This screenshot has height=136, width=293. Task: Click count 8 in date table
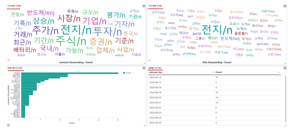pos(216,107)
